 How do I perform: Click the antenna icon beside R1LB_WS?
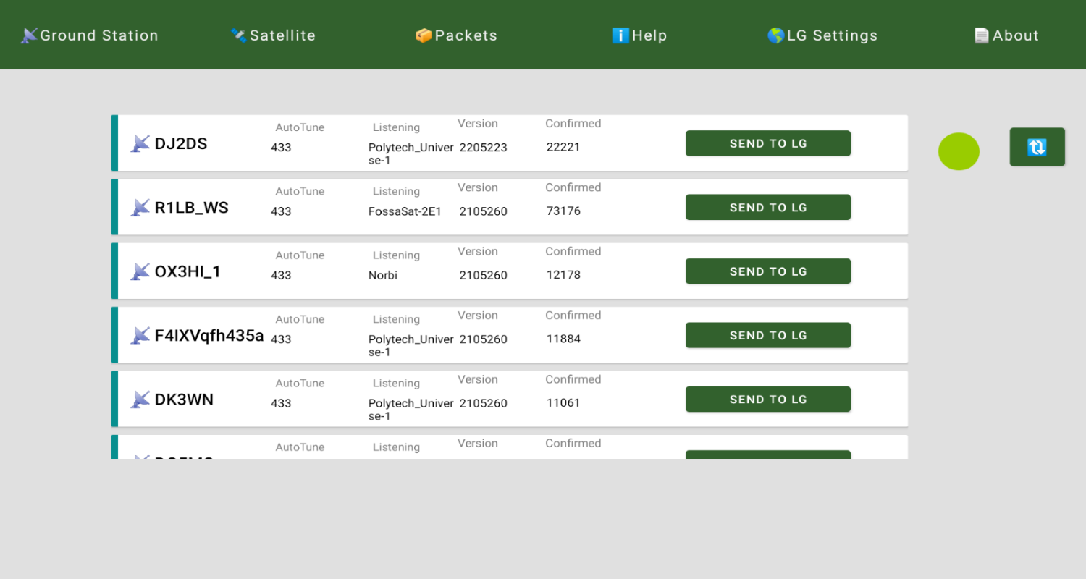coord(140,208)
